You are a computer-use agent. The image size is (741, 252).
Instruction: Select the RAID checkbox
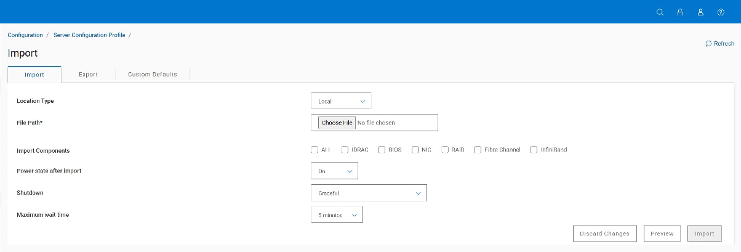(445, 150)
